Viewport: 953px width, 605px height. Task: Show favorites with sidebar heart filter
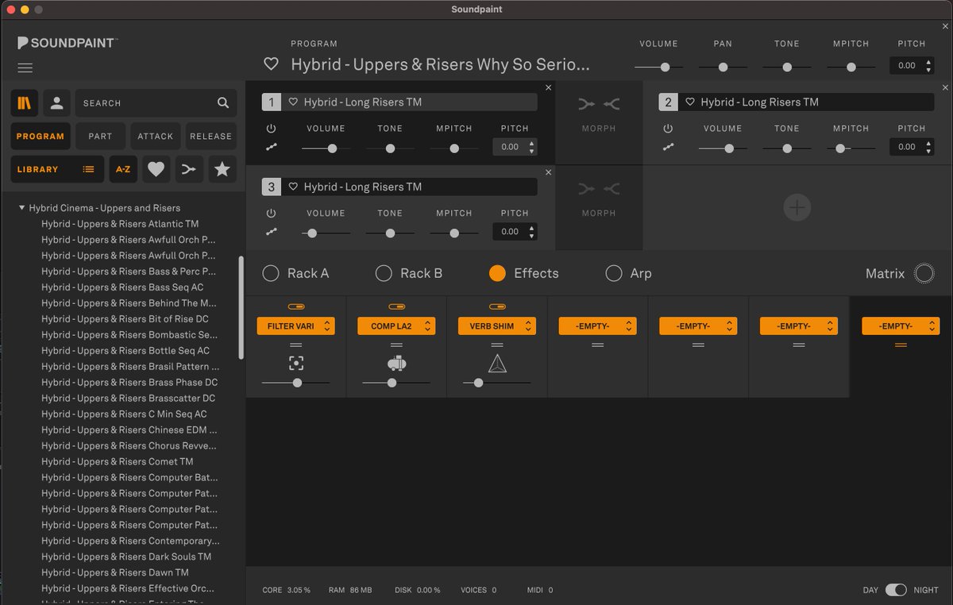pos(156,169)
